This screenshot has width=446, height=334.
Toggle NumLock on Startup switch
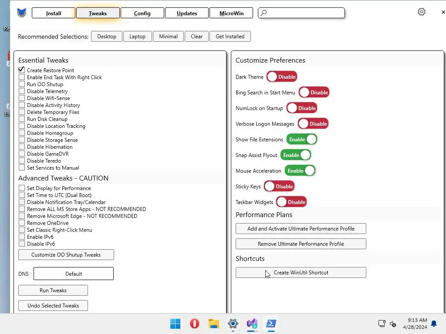302,108
